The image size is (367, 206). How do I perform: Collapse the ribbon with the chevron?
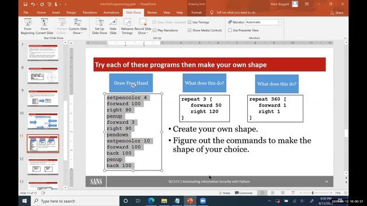(x=345, y=38)
